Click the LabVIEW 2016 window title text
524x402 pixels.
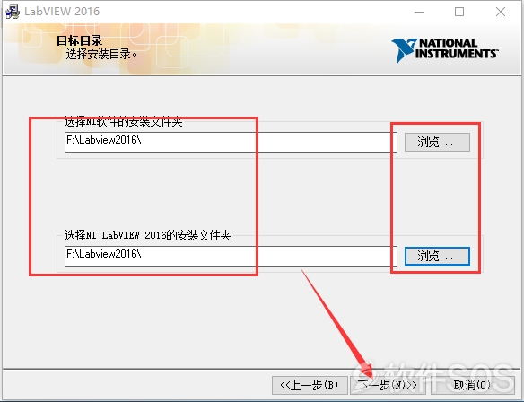pos(62,12)
